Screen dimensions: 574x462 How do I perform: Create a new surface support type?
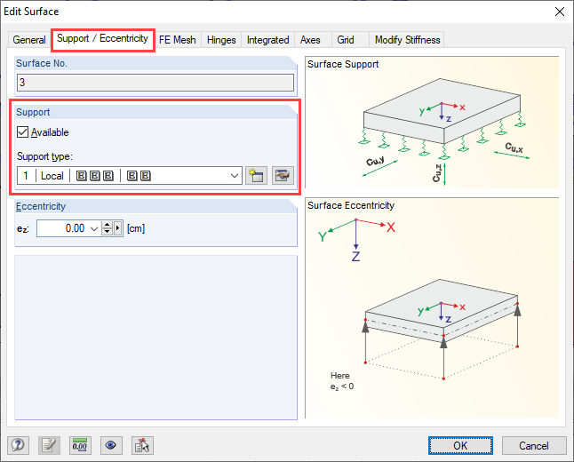pos(256,176)
